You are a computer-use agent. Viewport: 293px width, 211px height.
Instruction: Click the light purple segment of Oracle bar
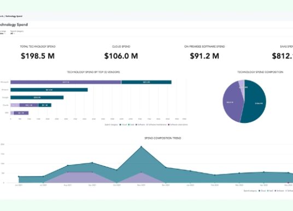point(15,105)
